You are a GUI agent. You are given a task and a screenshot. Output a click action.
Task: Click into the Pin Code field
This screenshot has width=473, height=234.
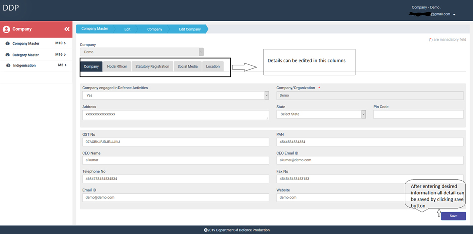(x=418, y=114)
